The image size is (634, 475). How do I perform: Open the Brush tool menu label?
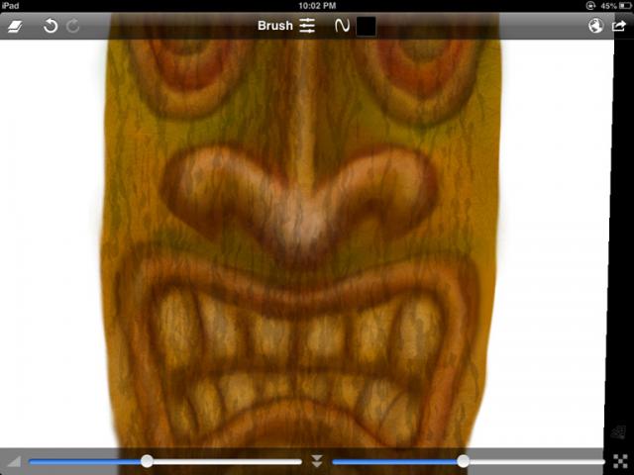pyautogui.click(x=275, y=26)
